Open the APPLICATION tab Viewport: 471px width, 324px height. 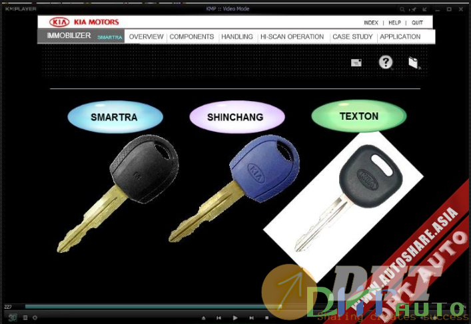coord(400,37)
